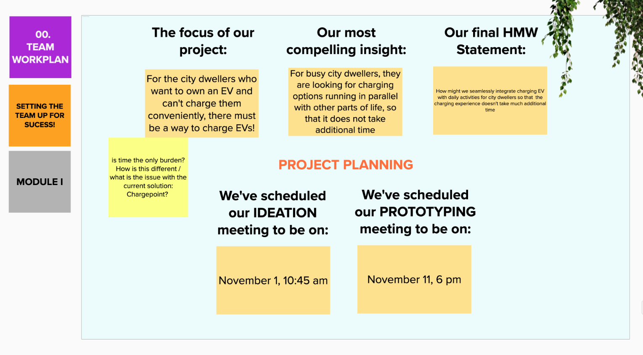Screen dimensions: 643x355
Task: Click the PROJECT PLANNING orange heading
Action: (346, 164)
